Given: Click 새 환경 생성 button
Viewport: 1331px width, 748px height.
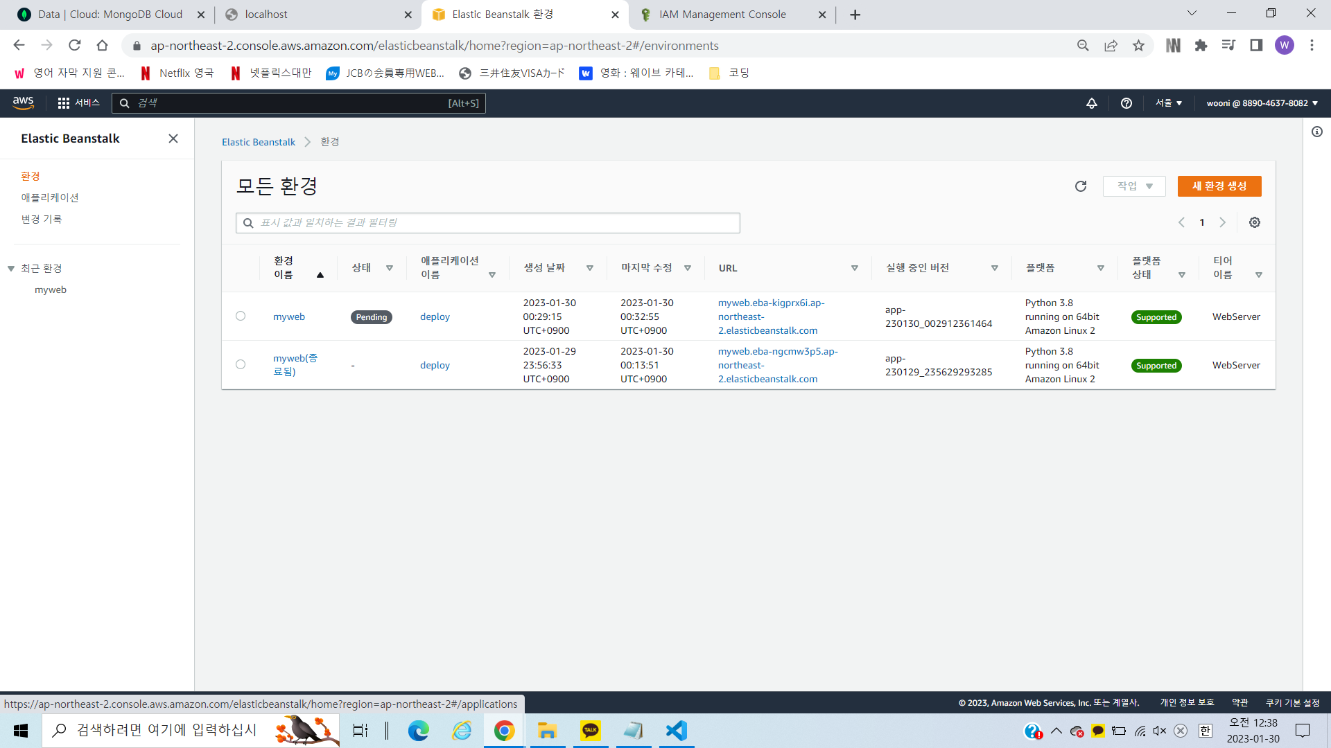Looking at the screenshot, I should point(1219,186).
